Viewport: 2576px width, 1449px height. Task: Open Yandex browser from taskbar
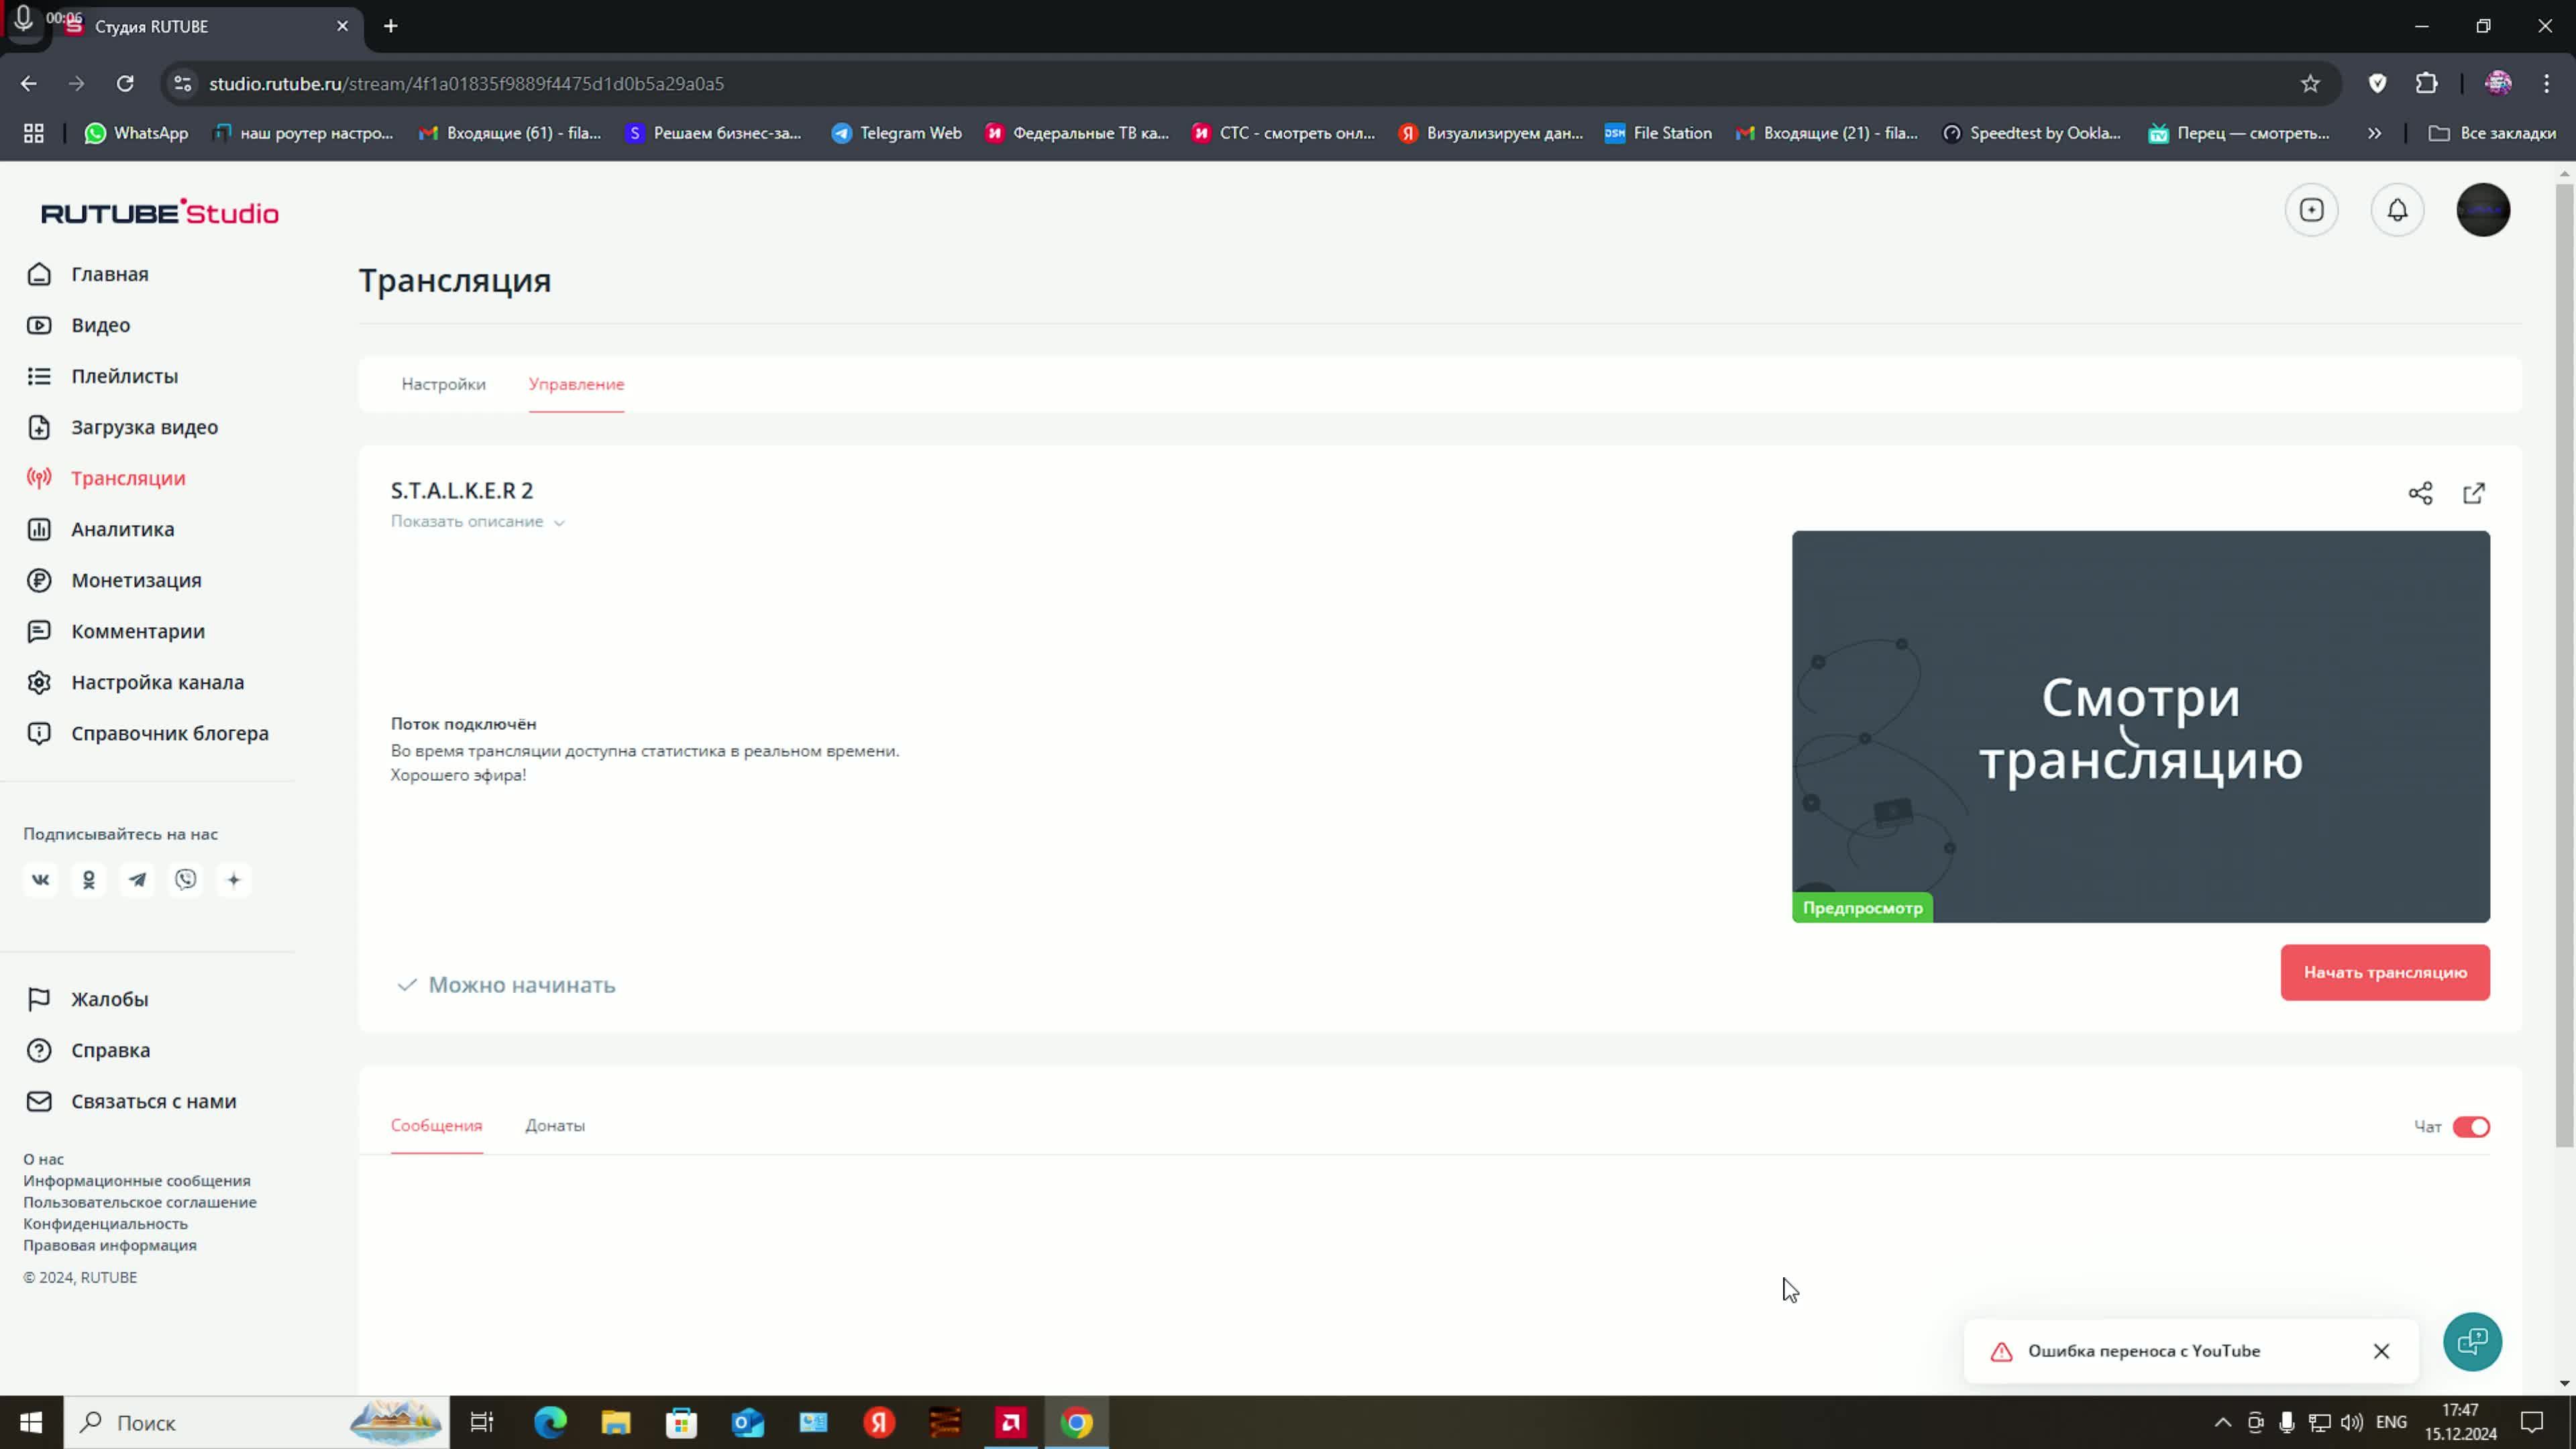pos(879,1422)
